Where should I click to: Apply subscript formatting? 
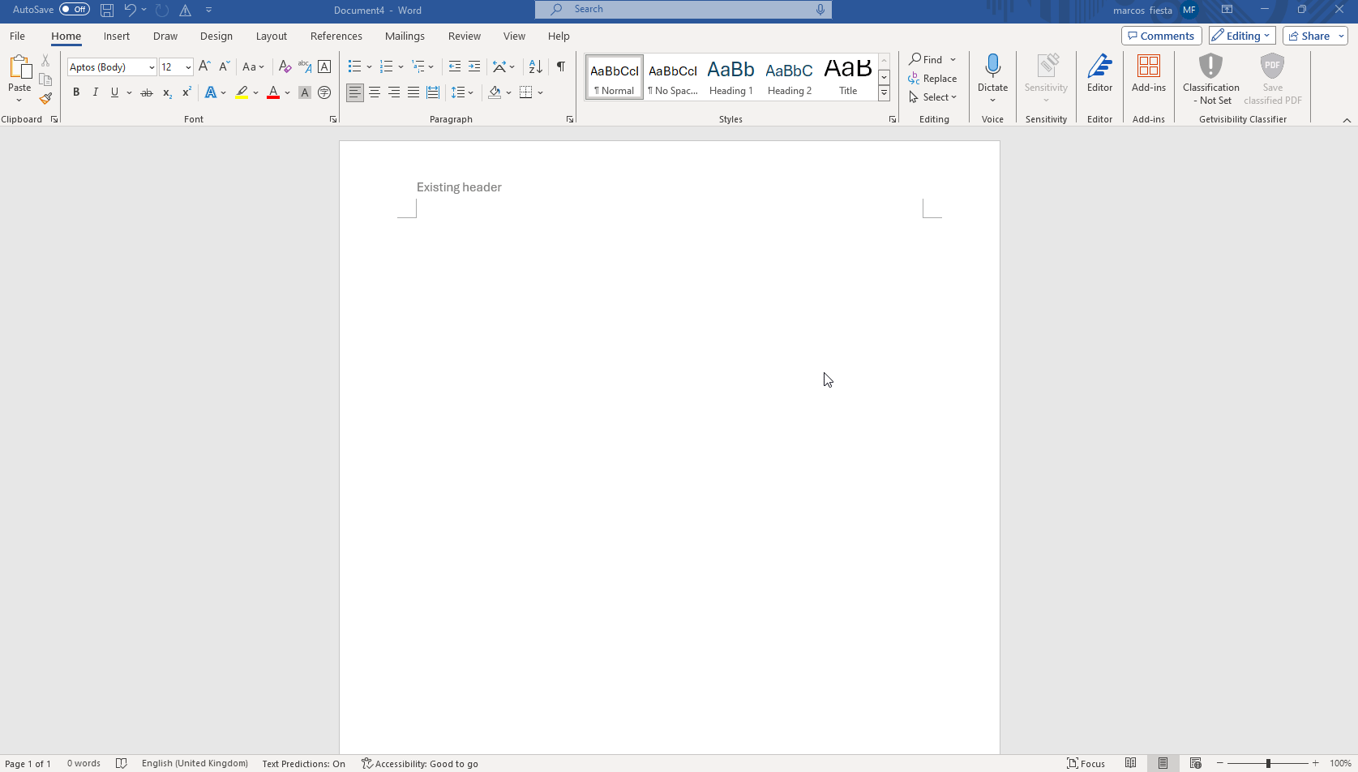tap(167, 92)
